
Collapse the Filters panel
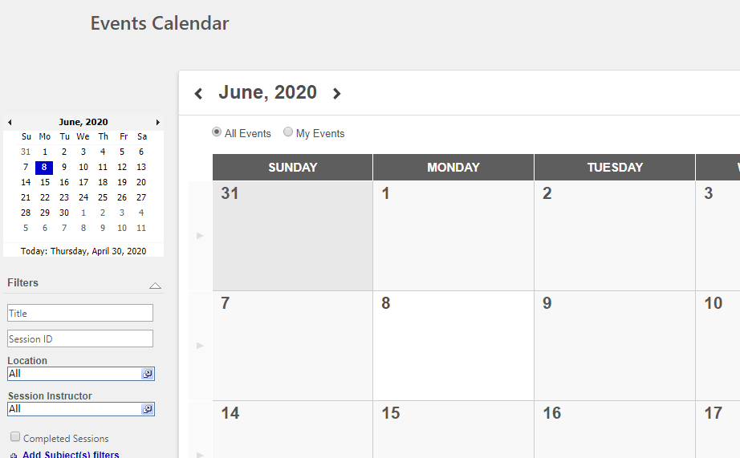[155, 285]
